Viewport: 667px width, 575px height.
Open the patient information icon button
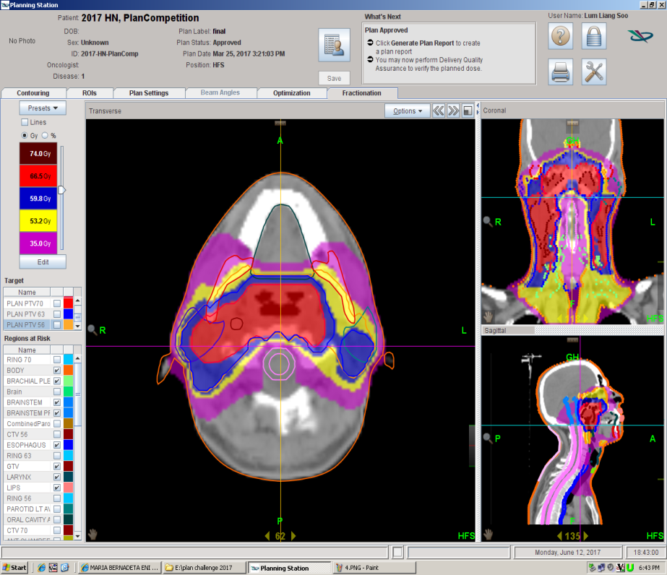[x=334, y=46]
